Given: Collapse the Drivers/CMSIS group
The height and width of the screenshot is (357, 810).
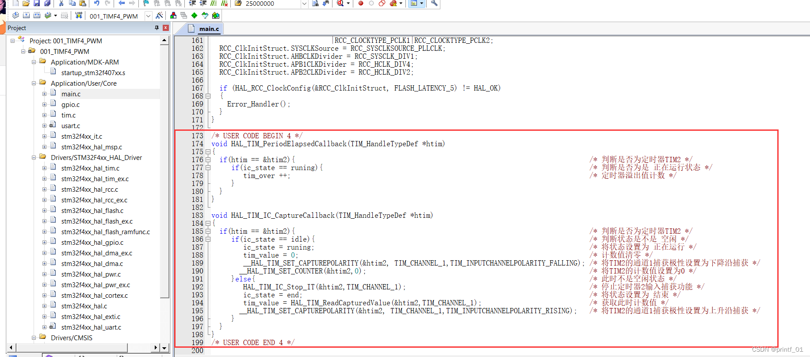Looking at the screenshot, I should click(x=34, y=338).
